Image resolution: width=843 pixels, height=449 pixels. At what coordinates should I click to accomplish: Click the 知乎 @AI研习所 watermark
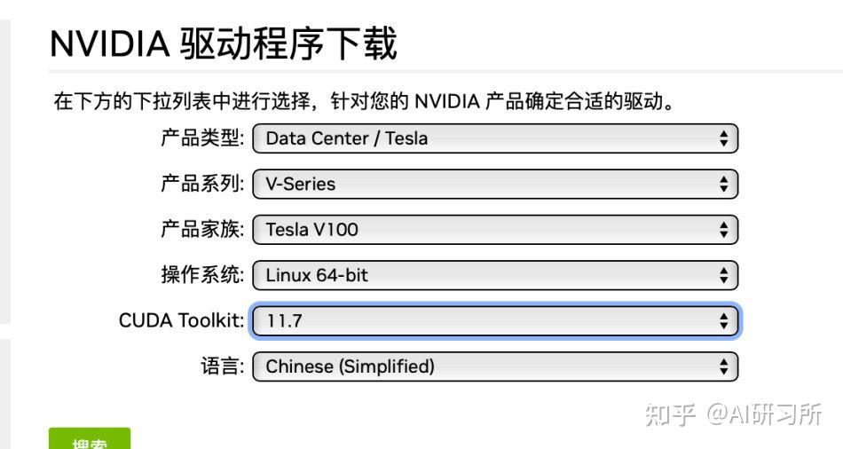click(x=733, y=414)
